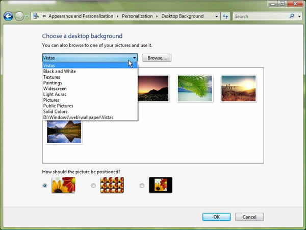Select the green palm leaf wallpaper
The height and width of the screenshot is (230, 306).
click(195, 88)
